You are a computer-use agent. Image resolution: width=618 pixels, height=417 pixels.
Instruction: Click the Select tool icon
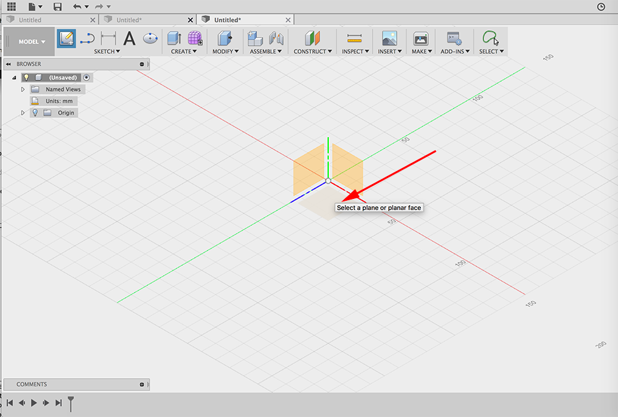tap(491, 38)
